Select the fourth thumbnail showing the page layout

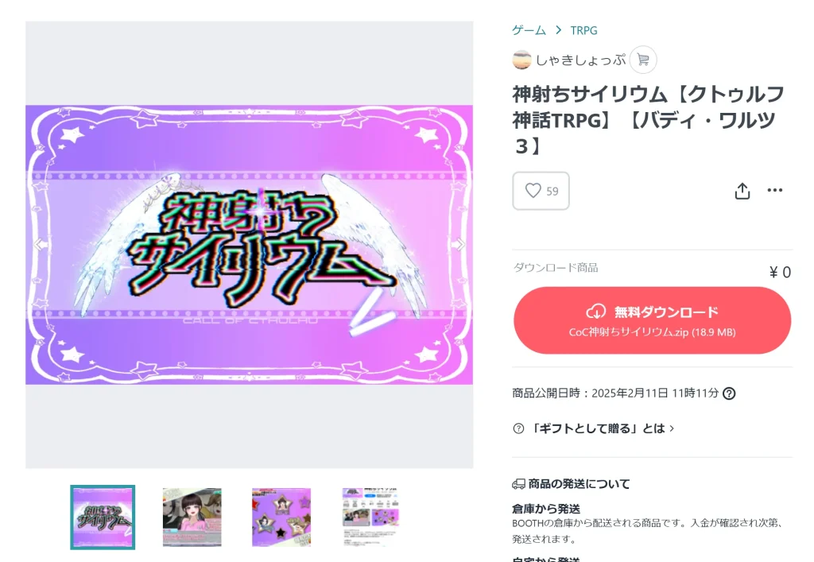tap(370, 517)
